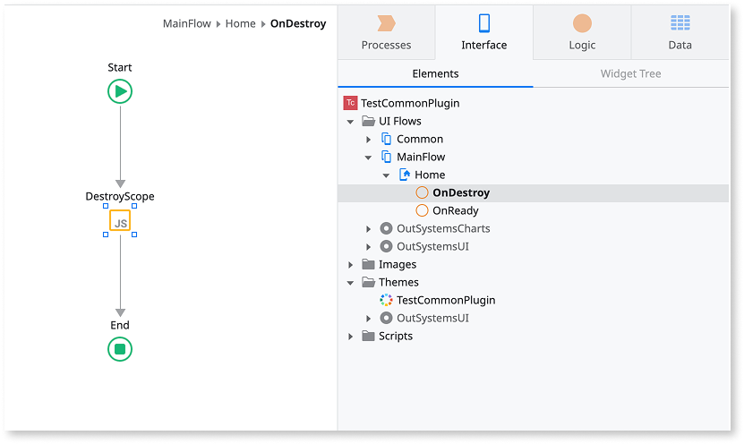Viewport: 744px width, 444px height.
Task: Select the OnDestroy tree row label
Action: point(461,192)
